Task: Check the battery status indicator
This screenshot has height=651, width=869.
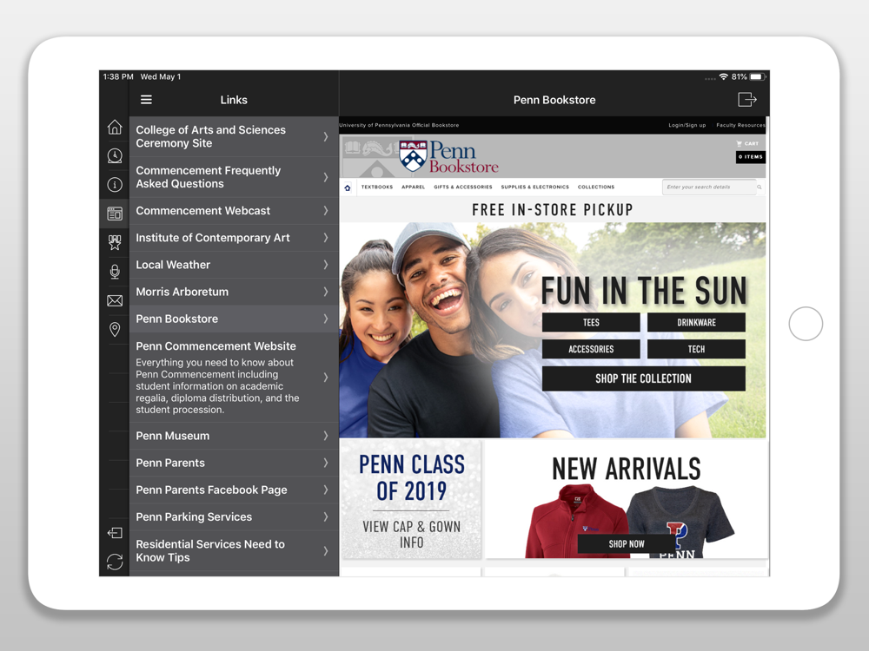Action: [758, 77]
